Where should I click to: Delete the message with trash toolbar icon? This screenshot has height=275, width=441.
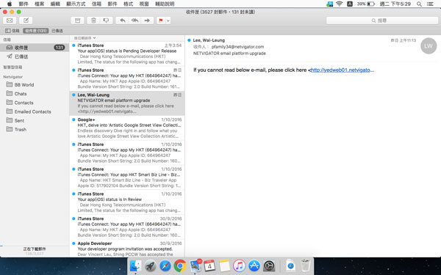pos(93,21)
